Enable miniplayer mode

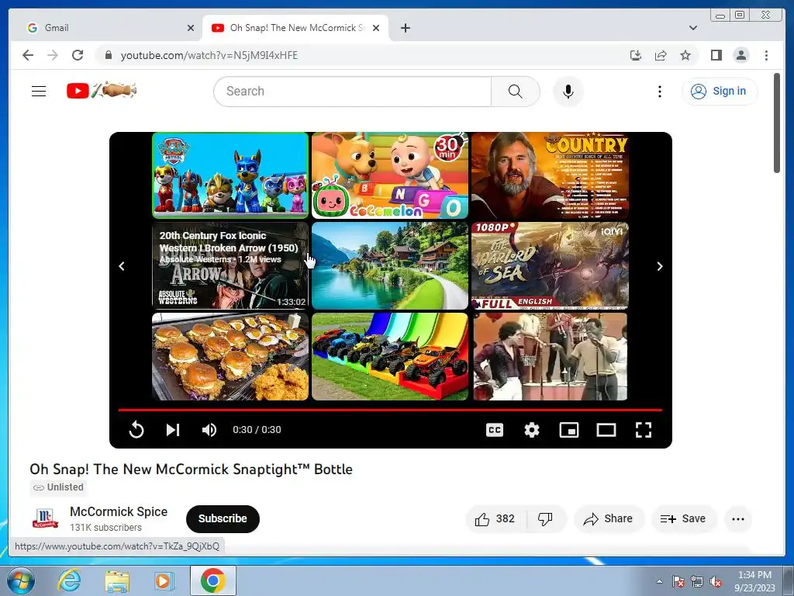pyautogui.click(x=568, y=430)
